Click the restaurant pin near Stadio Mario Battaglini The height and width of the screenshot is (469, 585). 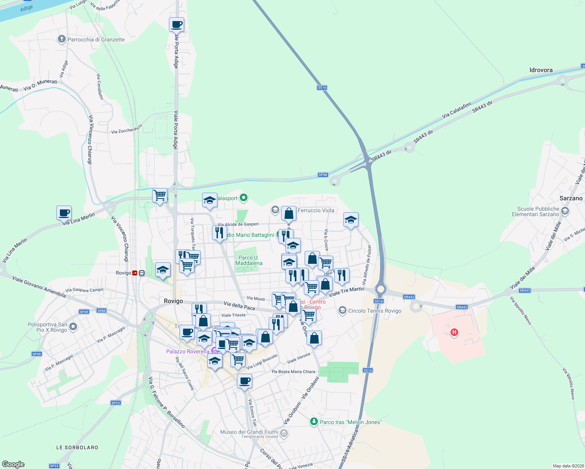[219, 233]
